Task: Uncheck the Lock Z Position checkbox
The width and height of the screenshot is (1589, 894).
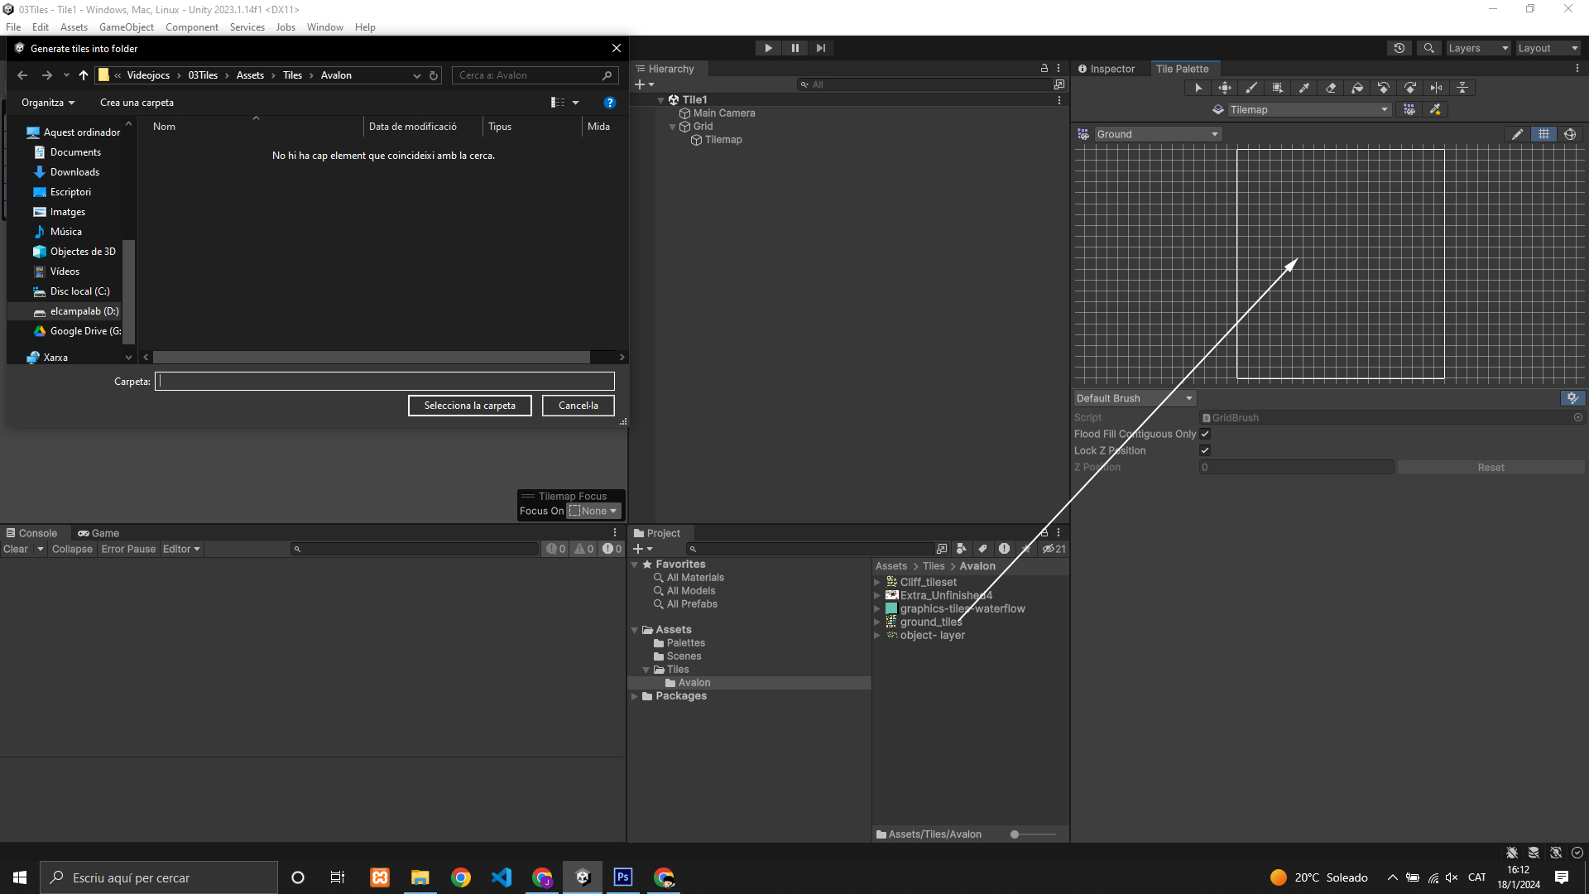Action: pos(1205,450)
